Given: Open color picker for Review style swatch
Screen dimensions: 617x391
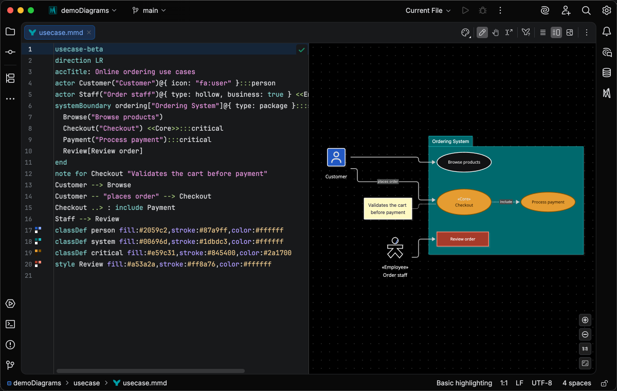Looking at the screenshot, I should coord(38,263).
